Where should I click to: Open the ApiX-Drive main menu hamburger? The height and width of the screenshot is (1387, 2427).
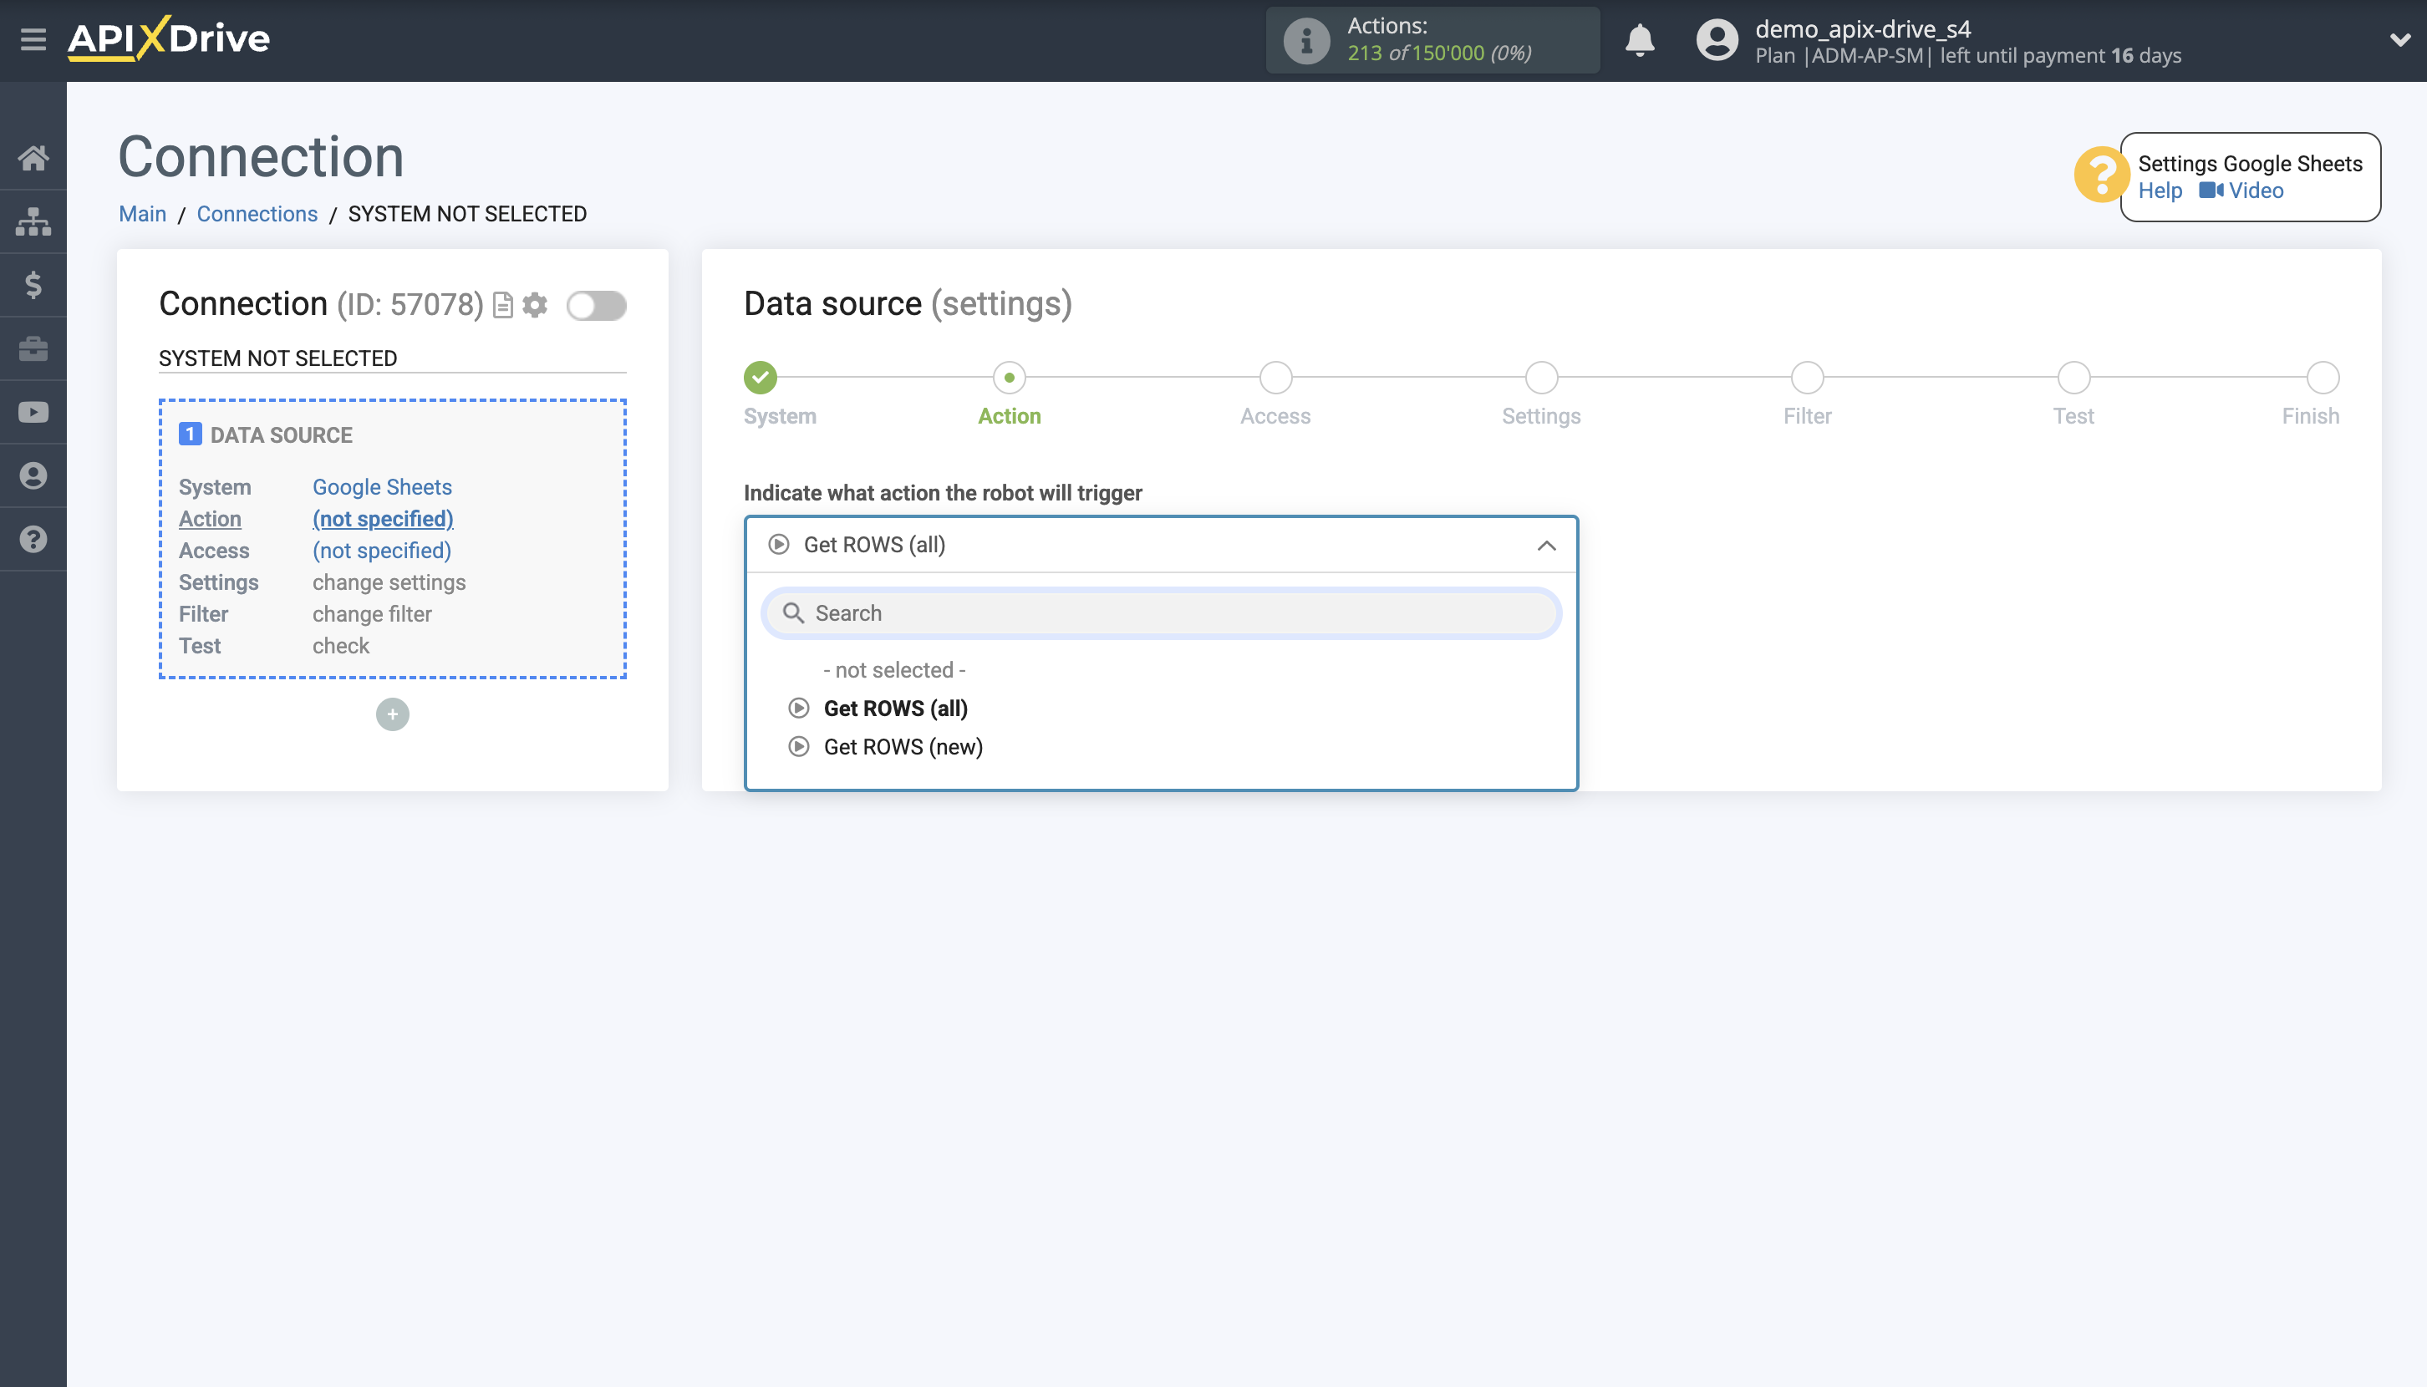[x=34, y=40]
